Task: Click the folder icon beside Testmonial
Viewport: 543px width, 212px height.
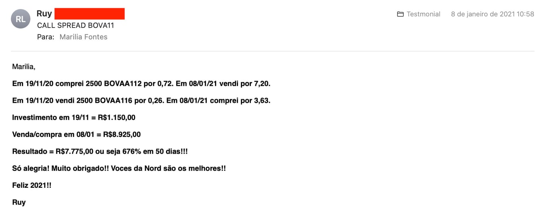Action: [400, 14]
